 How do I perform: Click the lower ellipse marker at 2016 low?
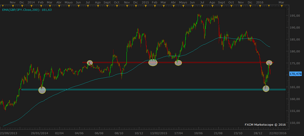click(x=266, y=89)
